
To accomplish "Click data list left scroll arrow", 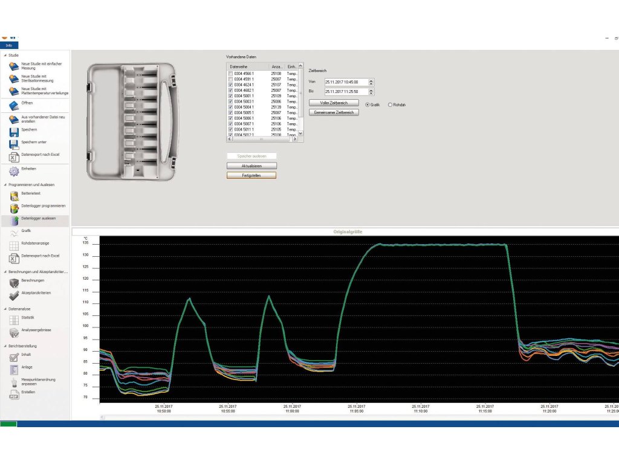I will coord(230,140).
